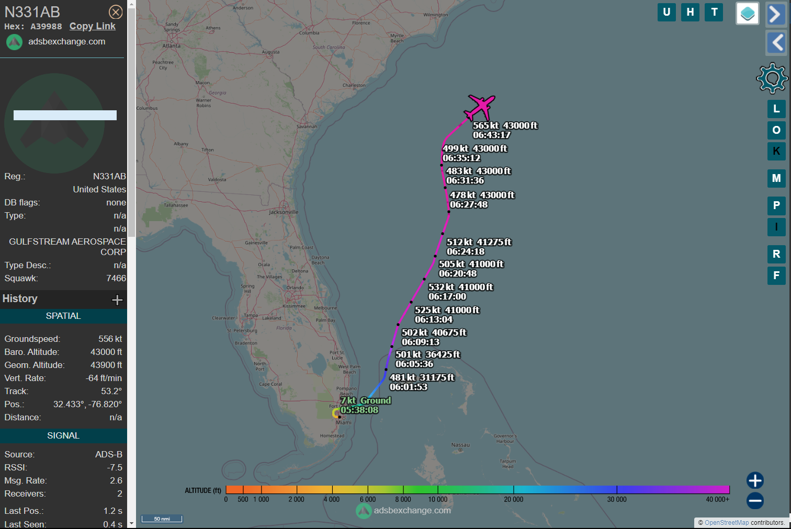Toggle the H button on map toolbar
Screen dimensions: 791x529
691,12
